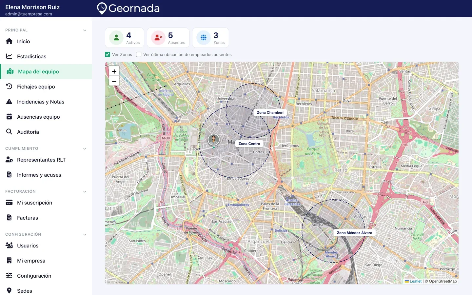Click the Representantes RLT person icon

pos(9,160)
